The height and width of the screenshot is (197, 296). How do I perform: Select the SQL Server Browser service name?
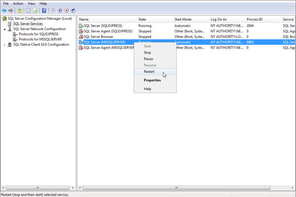(x=98, y=37)
